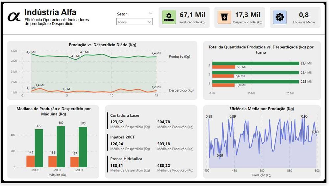Select turno 1 orange waste bar
The image size is (329, 186).
pos(223,85)
